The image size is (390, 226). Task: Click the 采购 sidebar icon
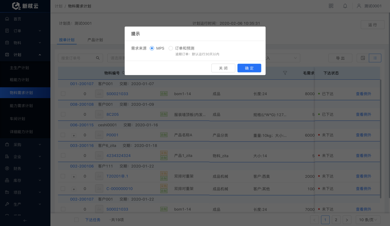pos(7,145)
